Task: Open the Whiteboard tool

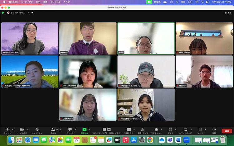Action: click(x=185, y=130)
